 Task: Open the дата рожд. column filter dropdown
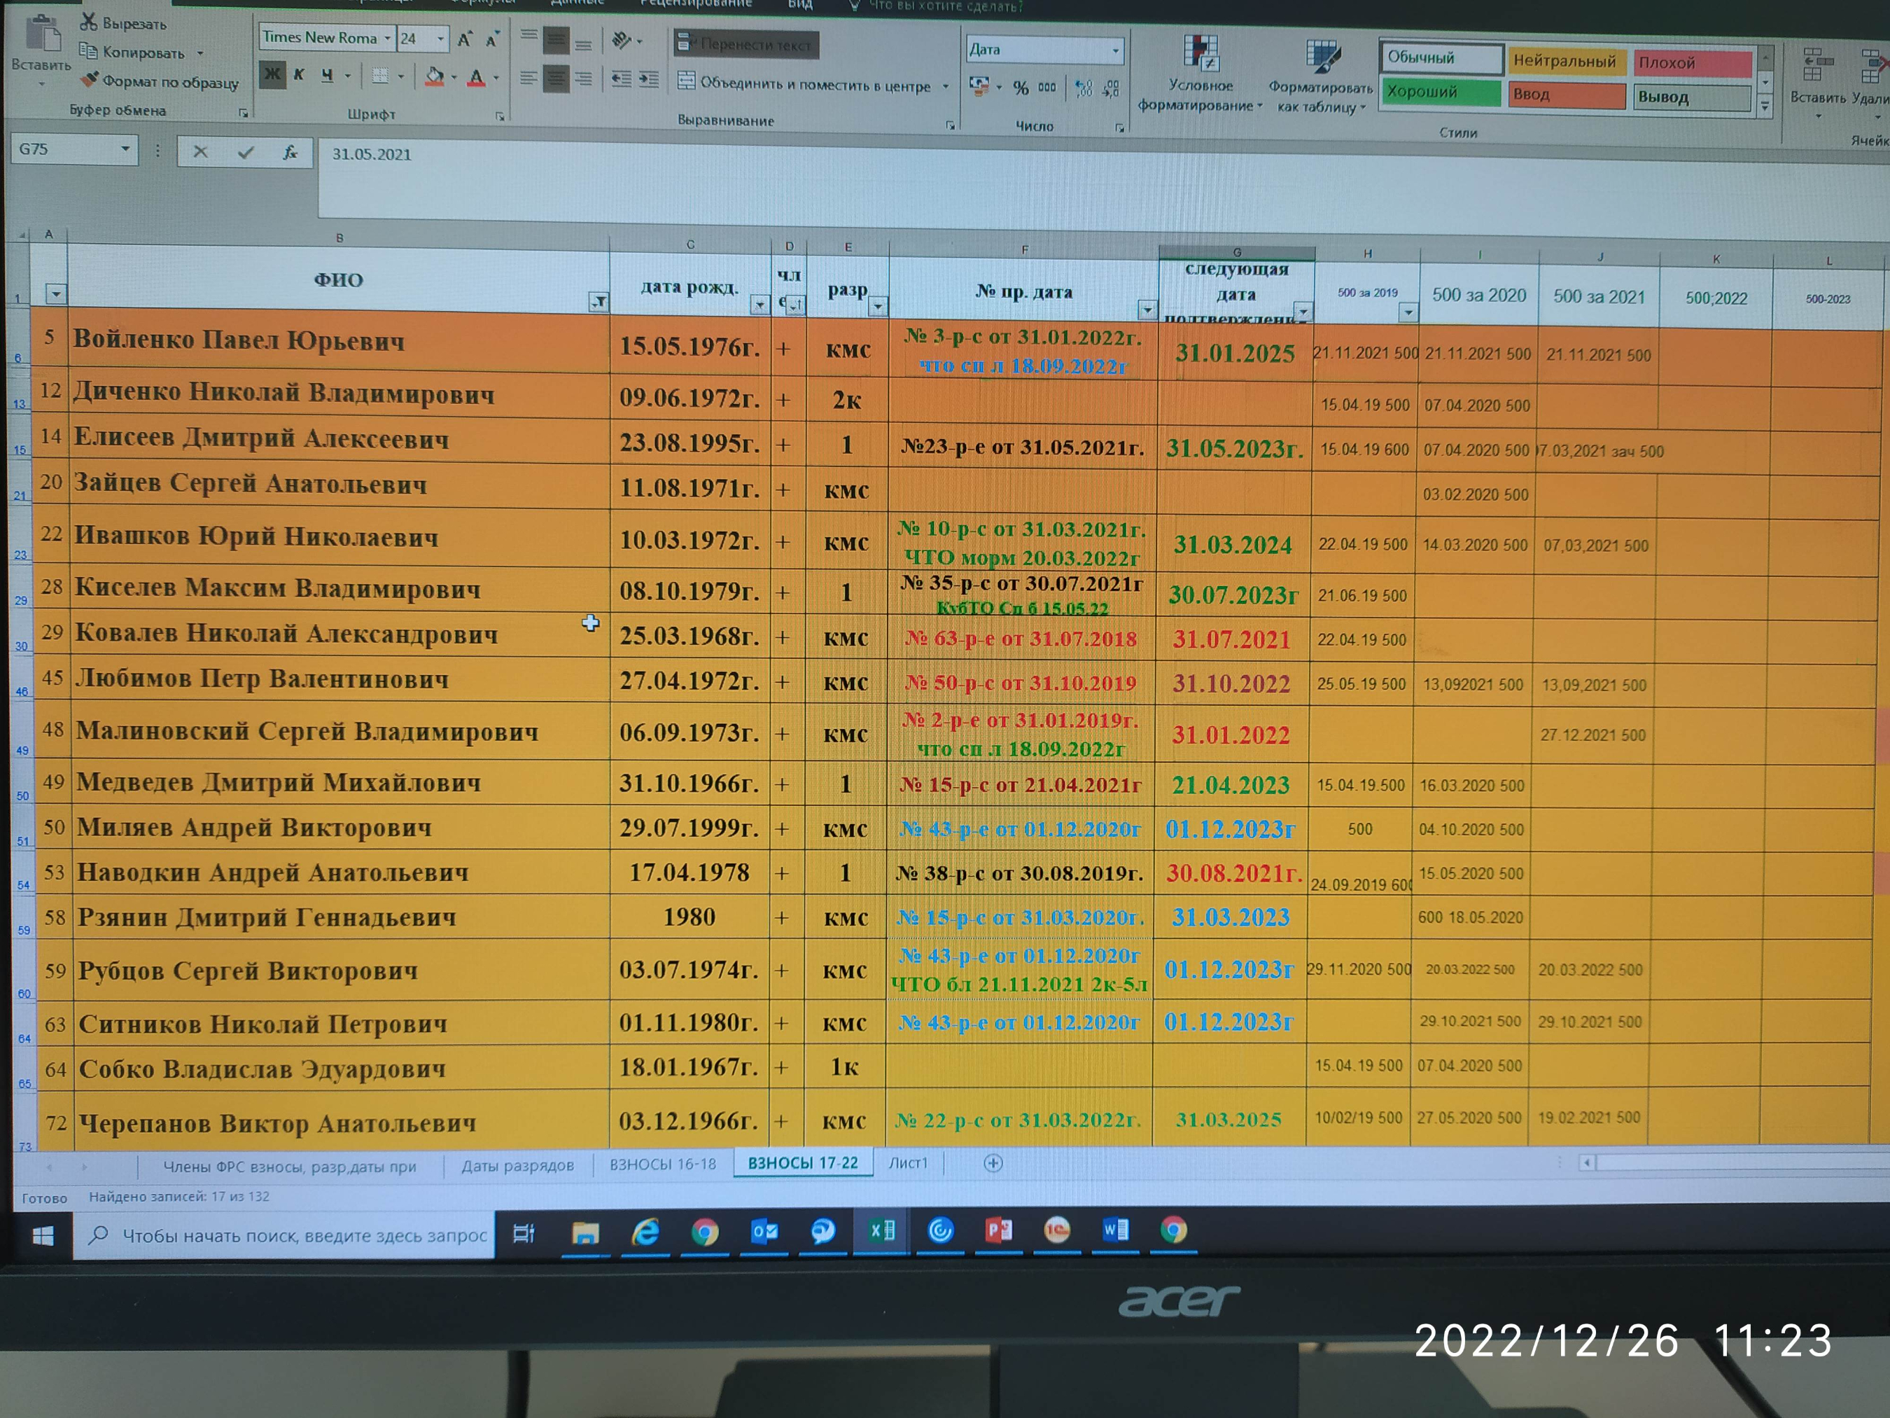(759, 305)
